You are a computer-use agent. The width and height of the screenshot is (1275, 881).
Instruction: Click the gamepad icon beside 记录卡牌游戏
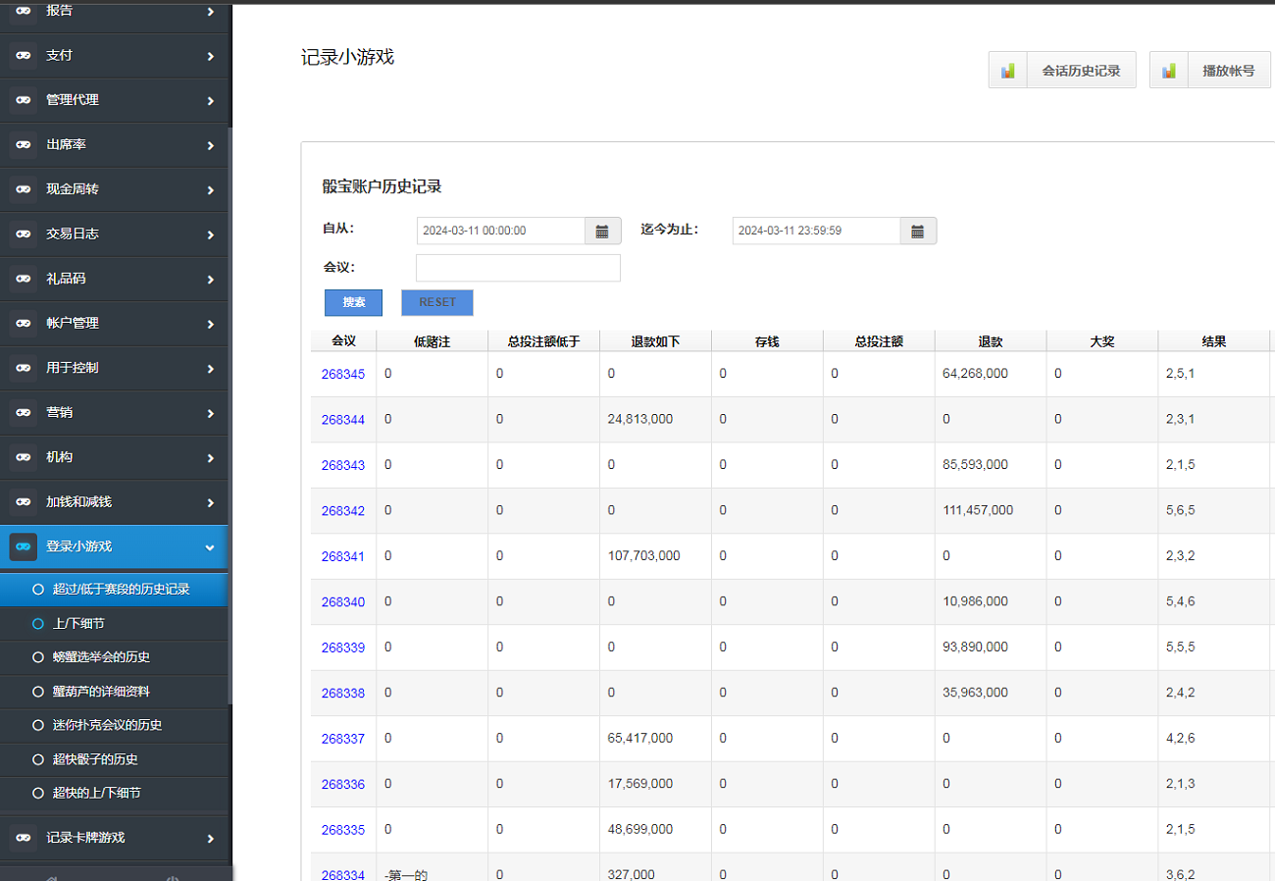24,839
